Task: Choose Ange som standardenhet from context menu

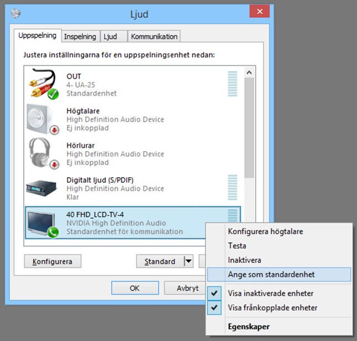Action: (271, 274)
